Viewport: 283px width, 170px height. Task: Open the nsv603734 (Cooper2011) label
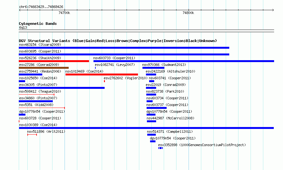pyautogui.click(x=167, y=98)
